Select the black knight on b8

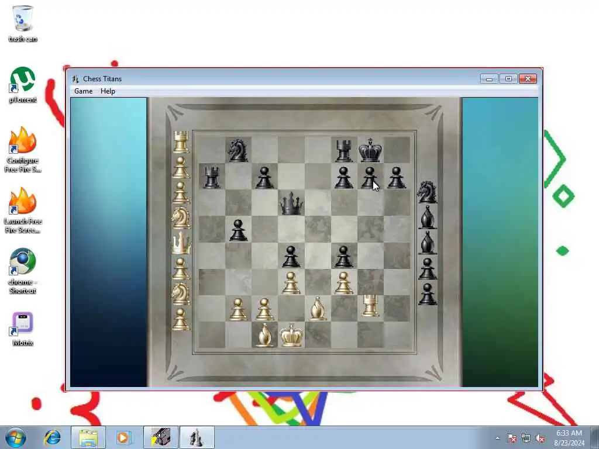click(237, 150)
